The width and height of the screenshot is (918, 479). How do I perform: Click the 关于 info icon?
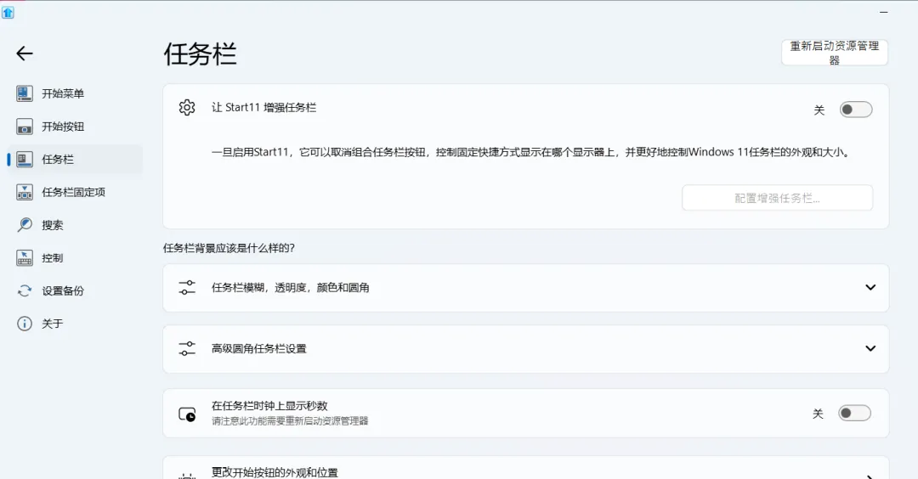point(25,324)
